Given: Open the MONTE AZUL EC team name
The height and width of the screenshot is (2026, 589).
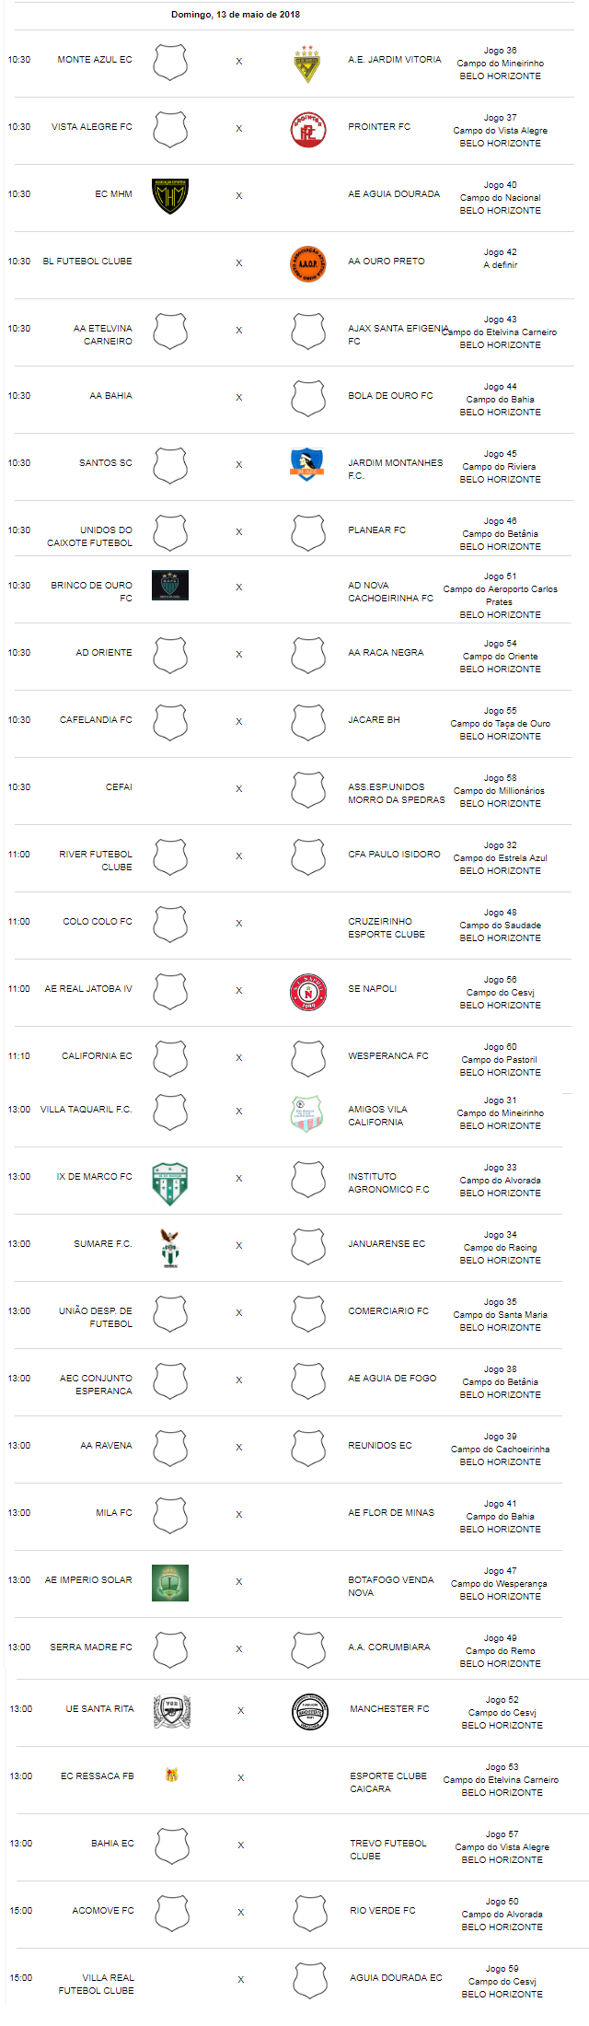Looking at the screenshot, I should (x=95, y=60).
